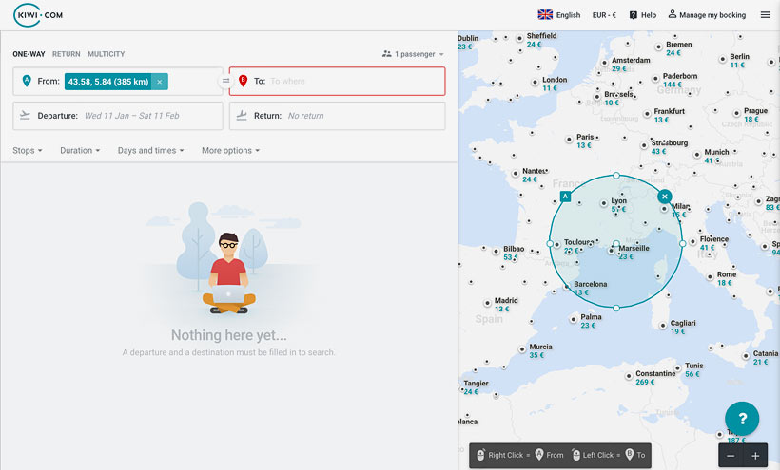The width and height of the screenshot is (780, 470).
Task: Open the Days and times dropdown
Action: [150, 150]
